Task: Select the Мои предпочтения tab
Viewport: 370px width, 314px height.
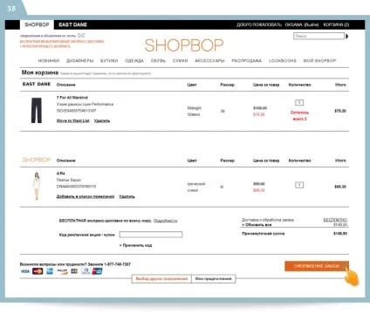Action: [x=214, y=279]
